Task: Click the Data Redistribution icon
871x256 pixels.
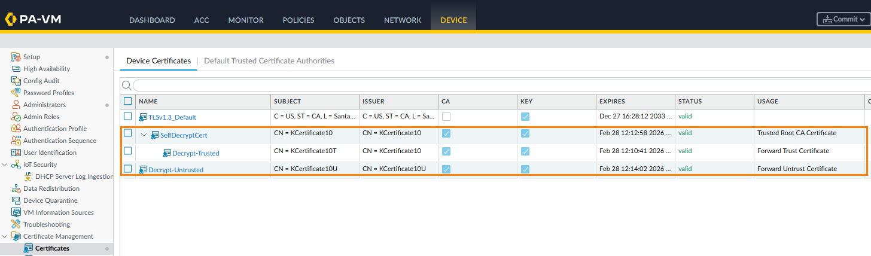Action: (x=17, y=188)
